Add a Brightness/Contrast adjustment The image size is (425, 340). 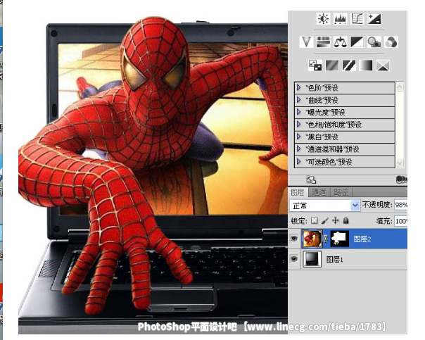click(323, 19)
